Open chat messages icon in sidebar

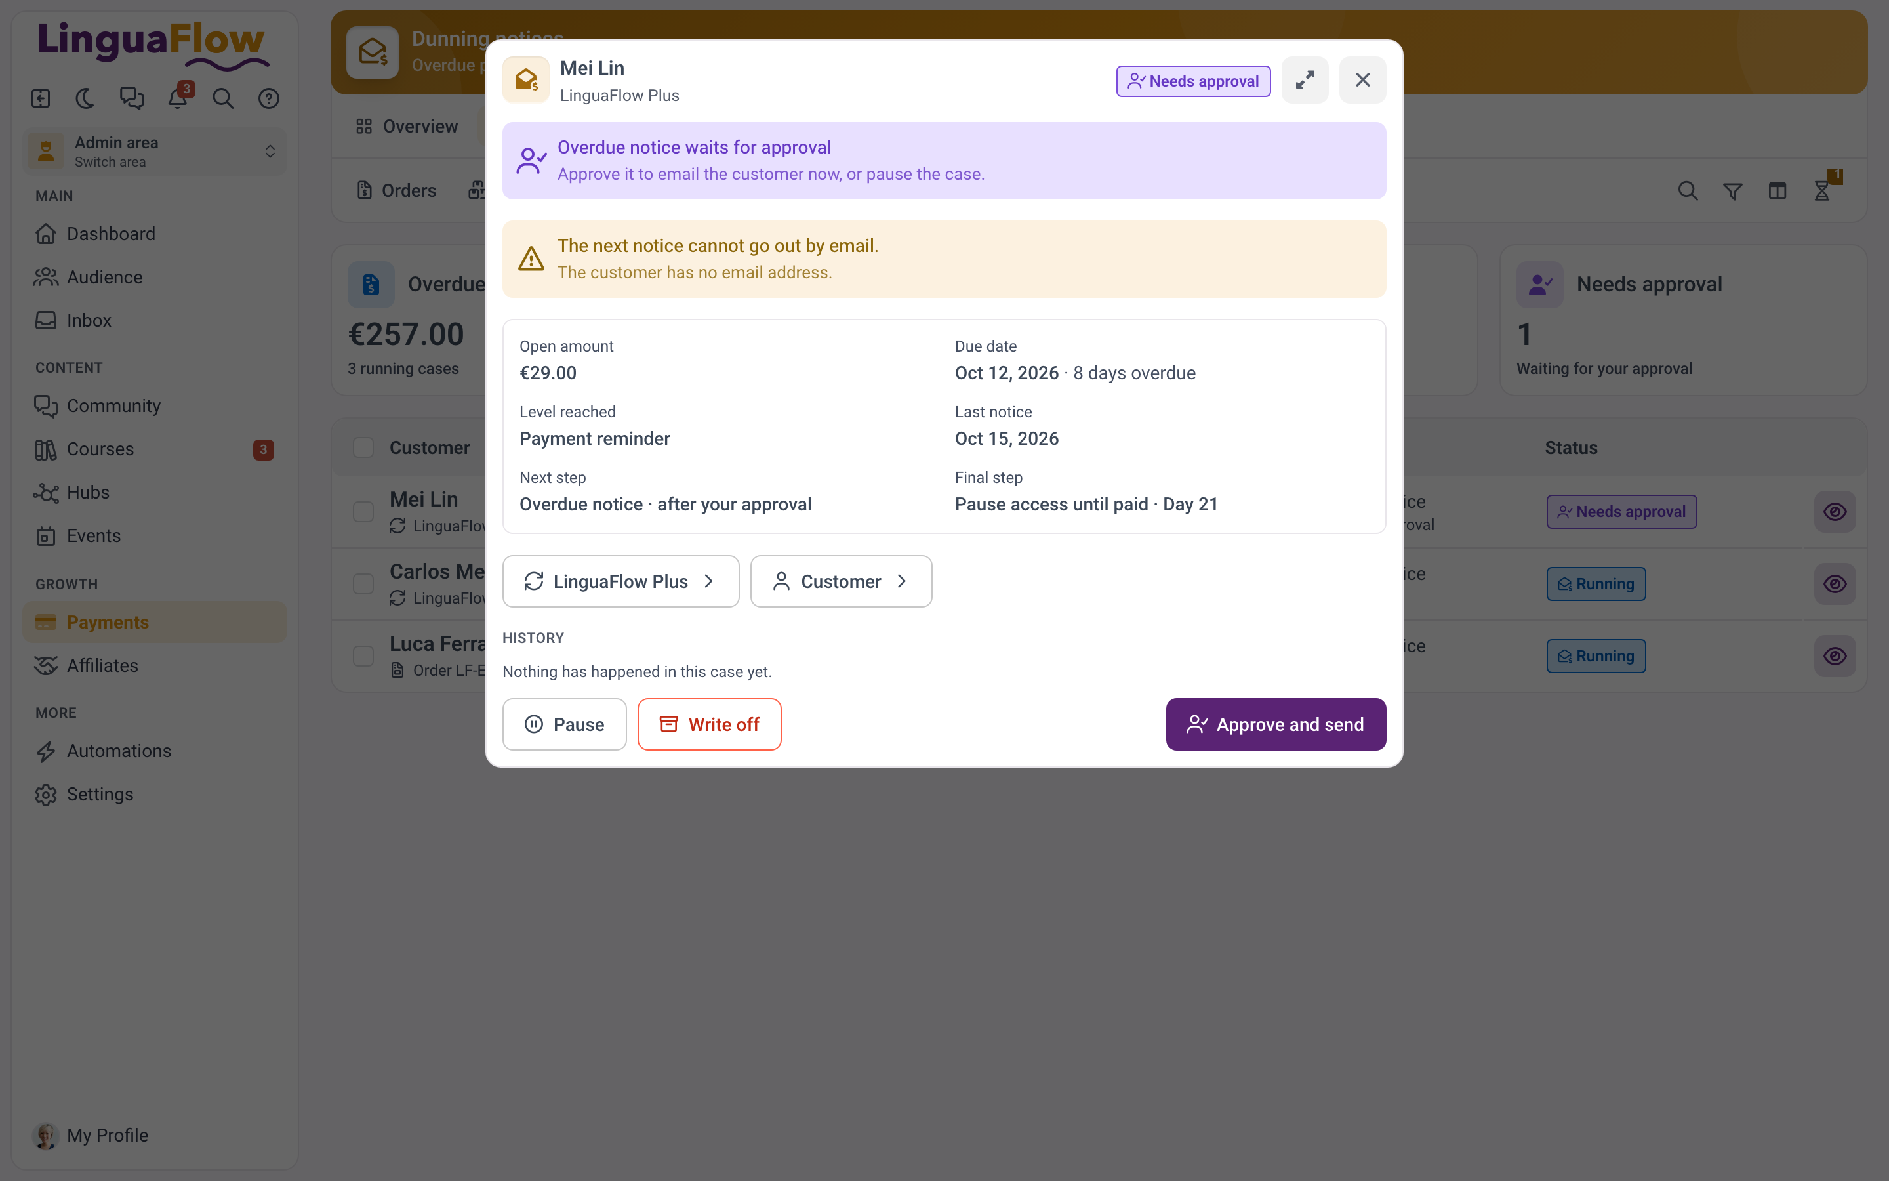(x=131, y=98)
